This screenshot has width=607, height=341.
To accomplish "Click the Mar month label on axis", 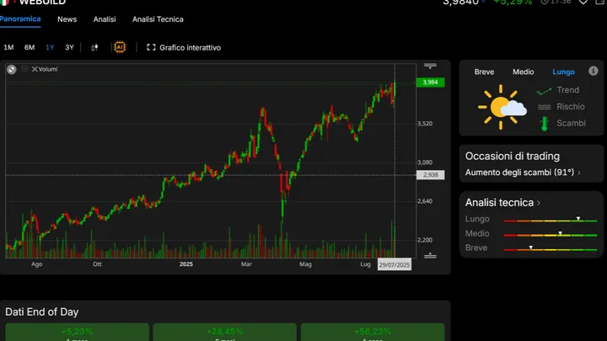I will pos(246,264).
